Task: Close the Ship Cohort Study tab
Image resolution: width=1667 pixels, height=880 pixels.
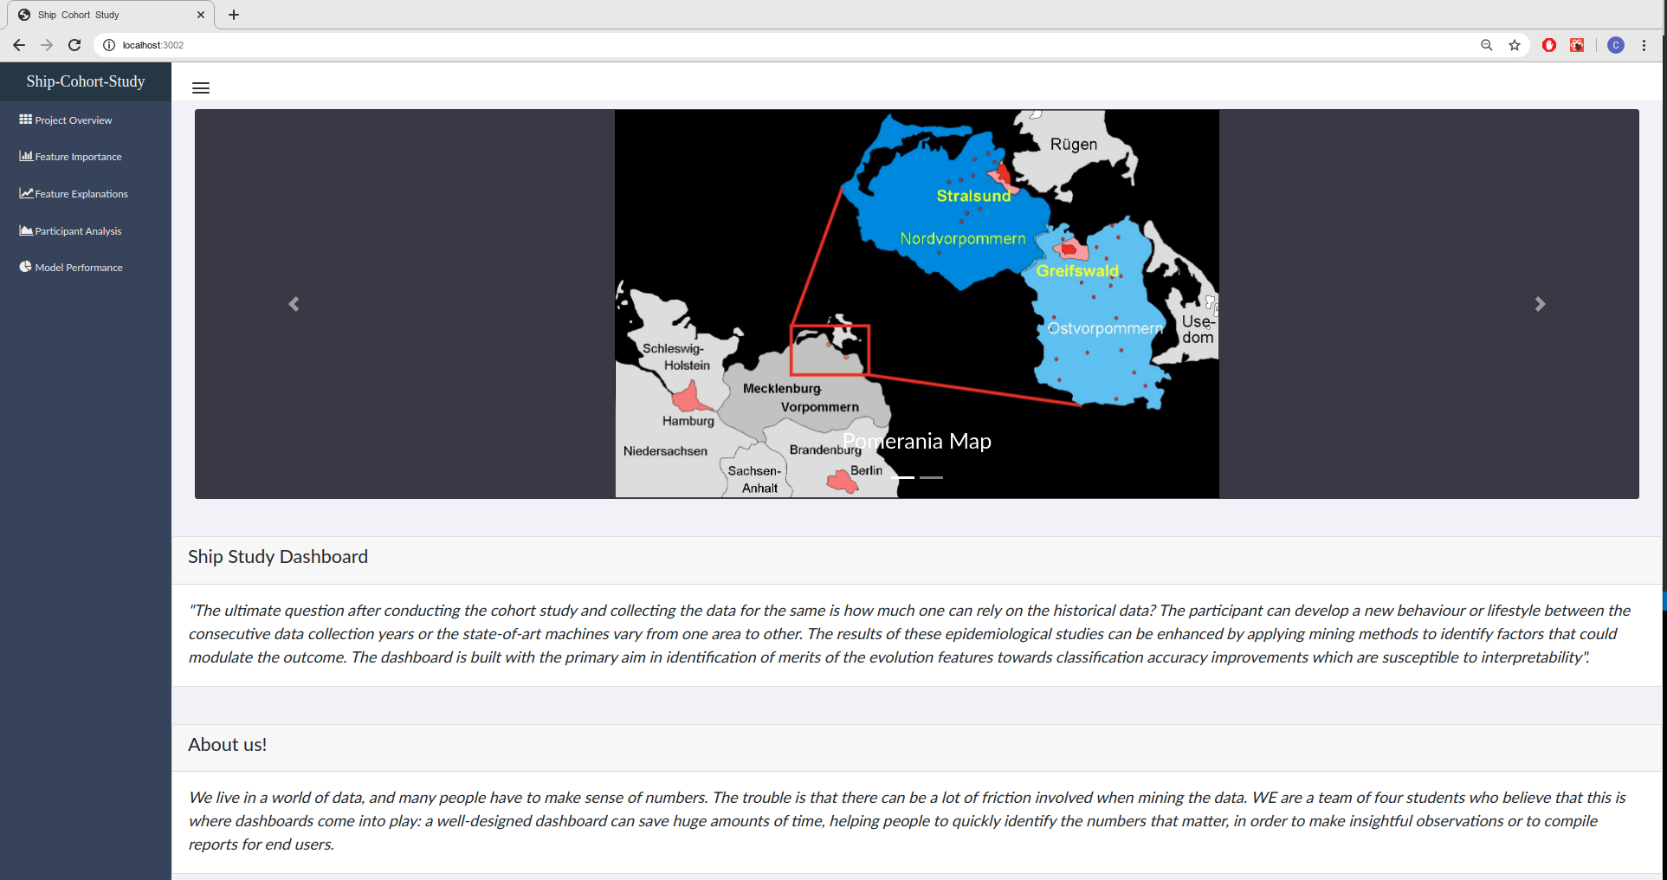Action: [x=201, y=15]
